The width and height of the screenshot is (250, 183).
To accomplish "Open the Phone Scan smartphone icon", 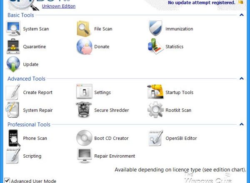I will point(14,138).
